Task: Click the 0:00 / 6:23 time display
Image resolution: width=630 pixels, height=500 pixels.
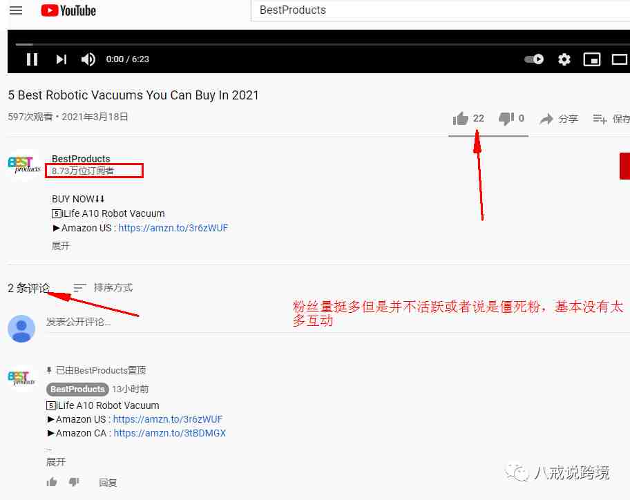Action: click(127, 59)
